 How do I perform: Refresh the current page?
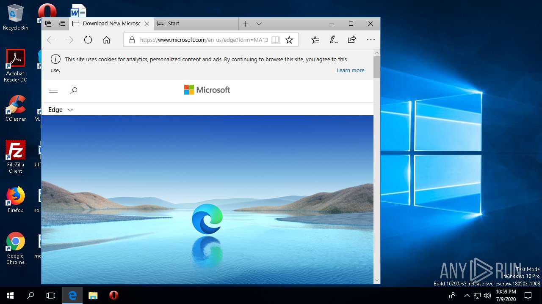[x=88, y=40]
